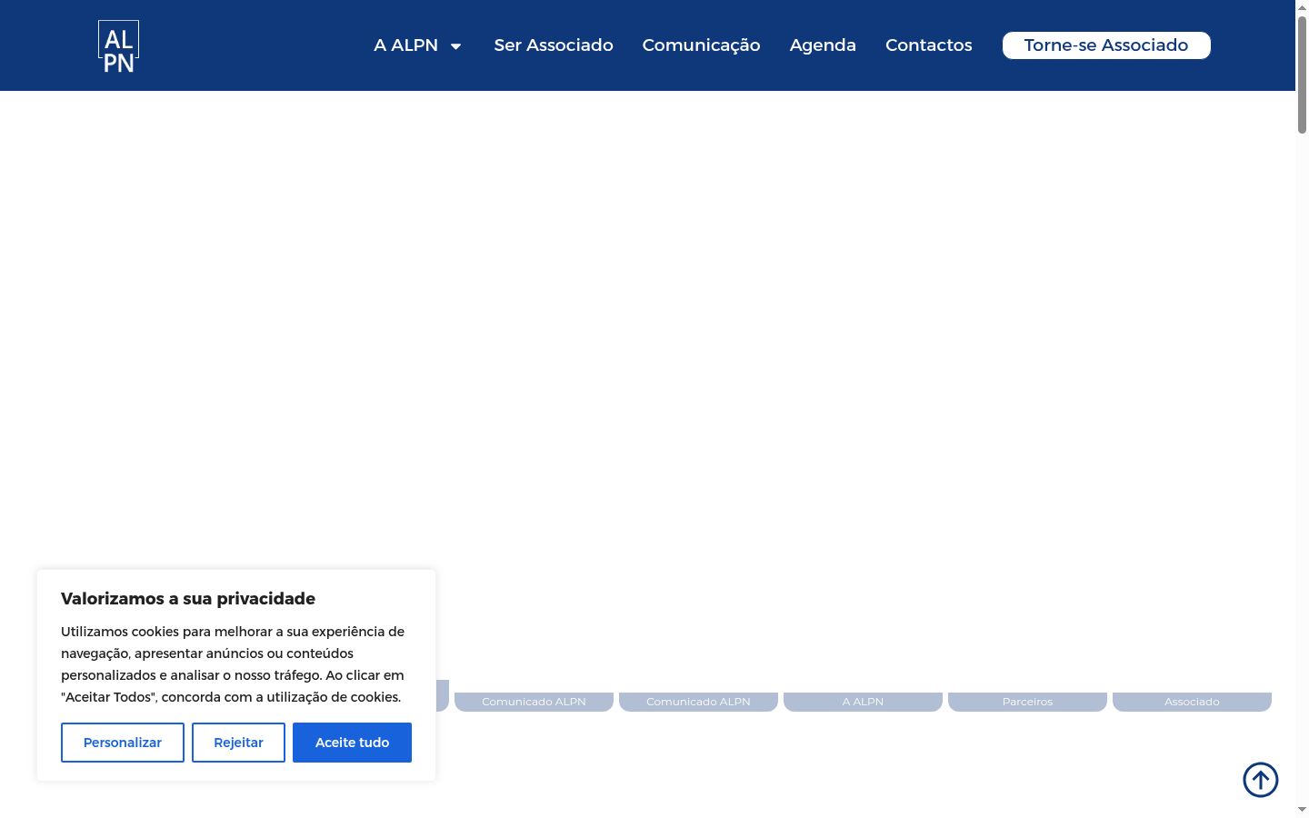Click the scrollbar down arrow
This screenshot has height=818, width=1309.
pyautogui.click(x=1302, y=810)
